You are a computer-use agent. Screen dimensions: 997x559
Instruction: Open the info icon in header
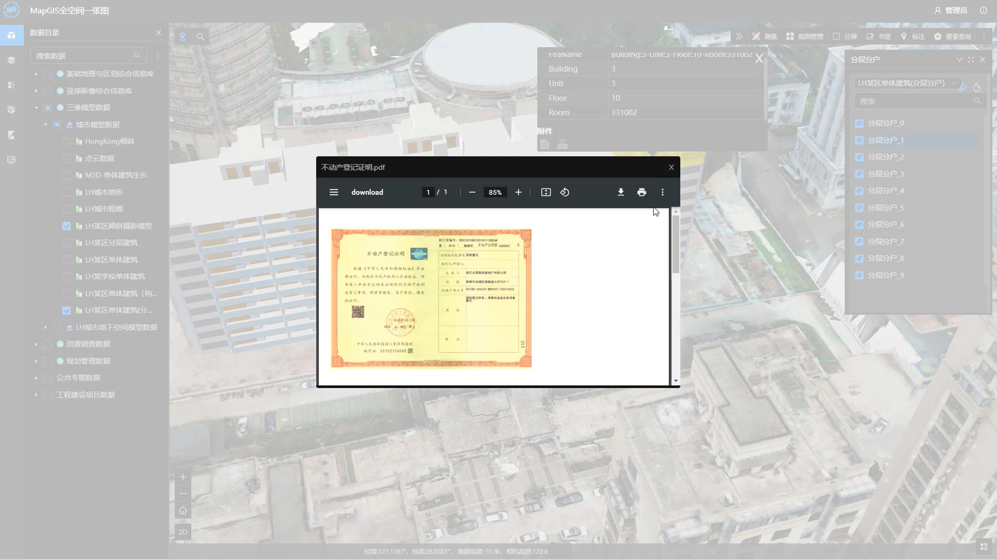[984, 10]
